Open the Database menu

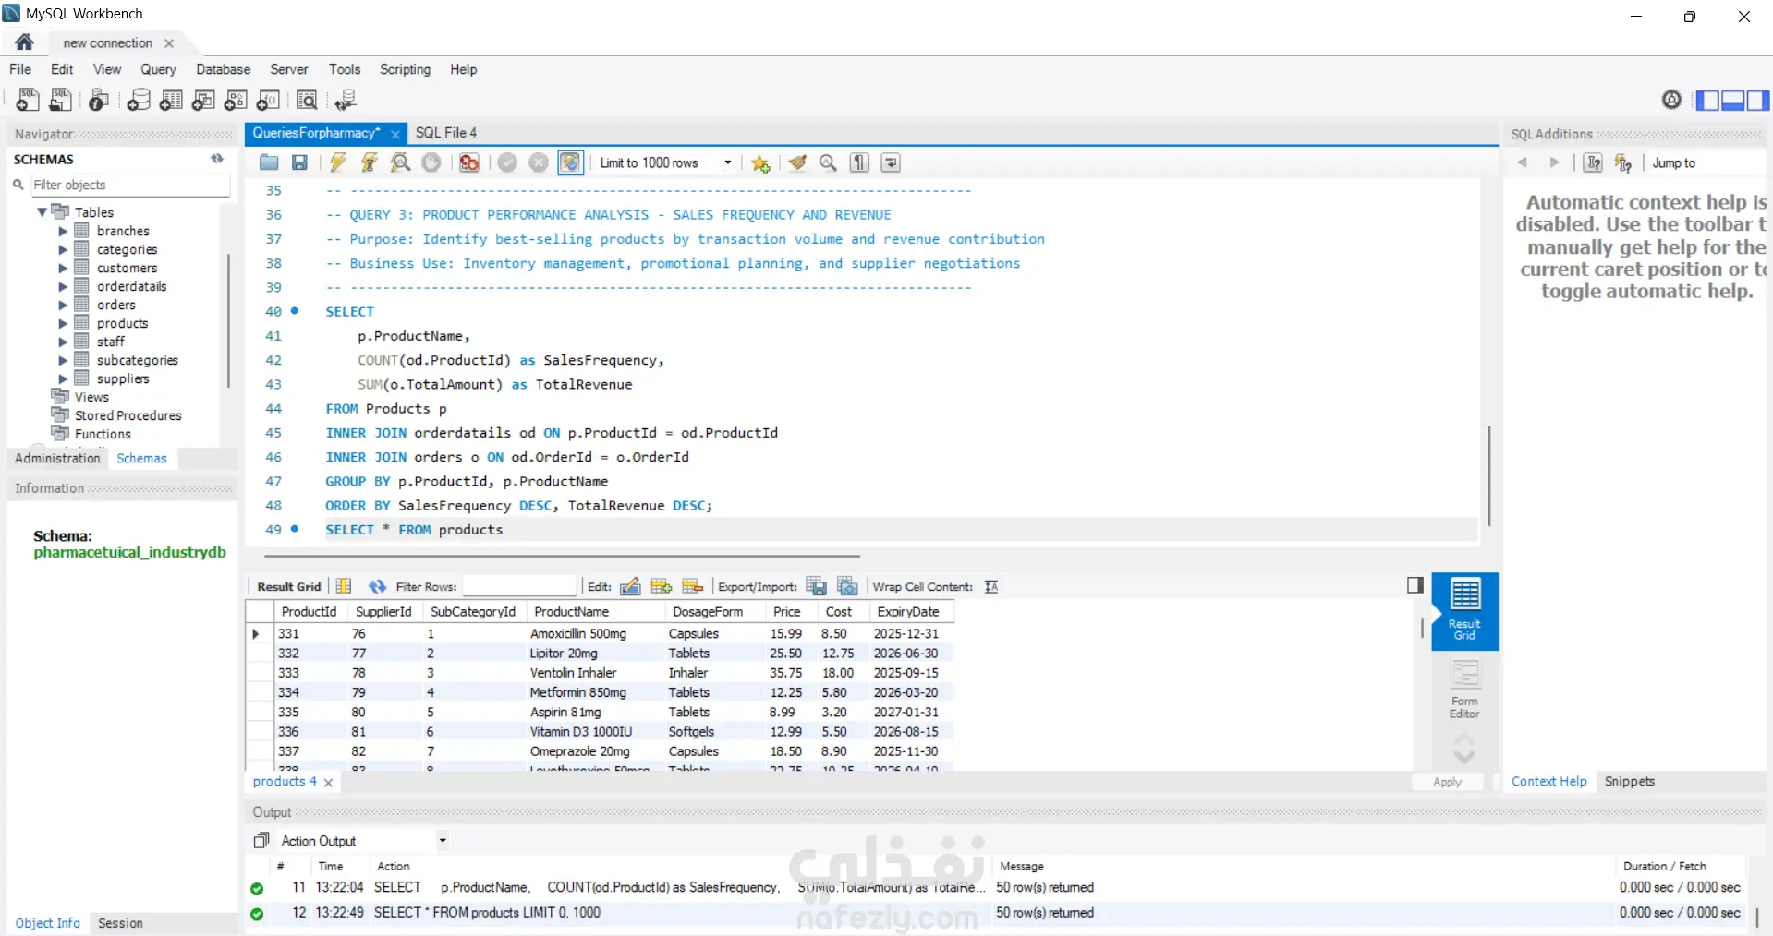pyautogui.click(x=223, y=69)
